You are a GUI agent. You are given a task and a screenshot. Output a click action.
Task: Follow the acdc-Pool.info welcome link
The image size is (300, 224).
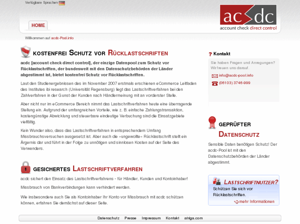tap(62, 38)
